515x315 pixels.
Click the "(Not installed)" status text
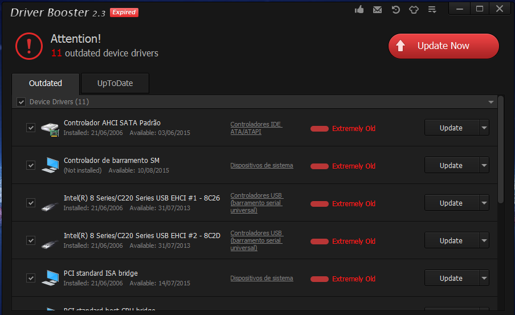coord(83,170)
